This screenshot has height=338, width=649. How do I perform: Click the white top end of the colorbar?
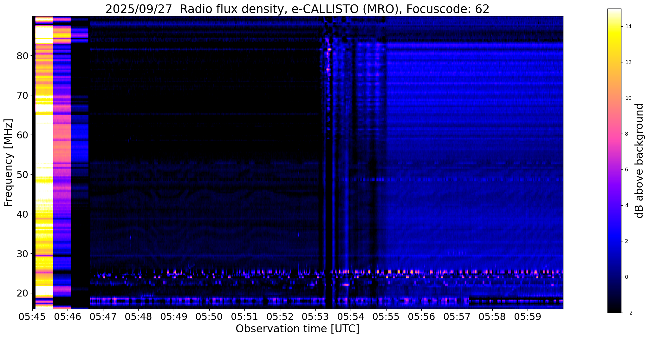tap(614, 11)
